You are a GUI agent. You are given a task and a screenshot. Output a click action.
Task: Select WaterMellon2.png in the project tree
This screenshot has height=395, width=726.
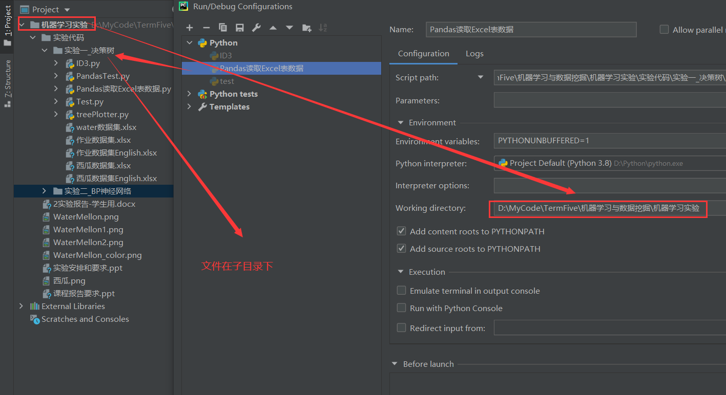coord(88,243)
